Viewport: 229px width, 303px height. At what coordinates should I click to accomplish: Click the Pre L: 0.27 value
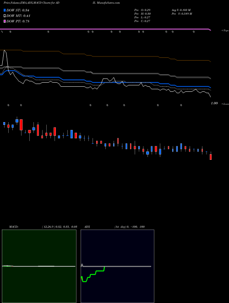(x=142, y=17)
